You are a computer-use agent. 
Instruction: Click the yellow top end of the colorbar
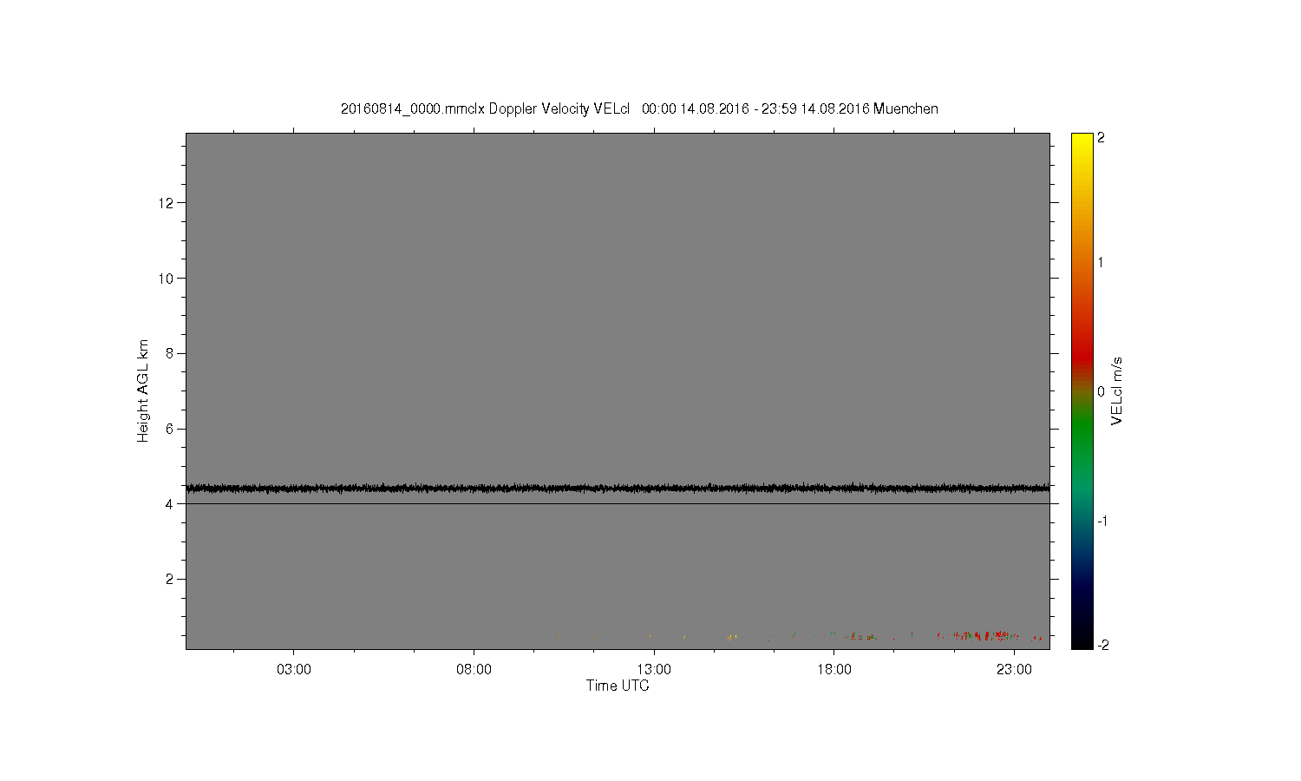(1082, 141)
